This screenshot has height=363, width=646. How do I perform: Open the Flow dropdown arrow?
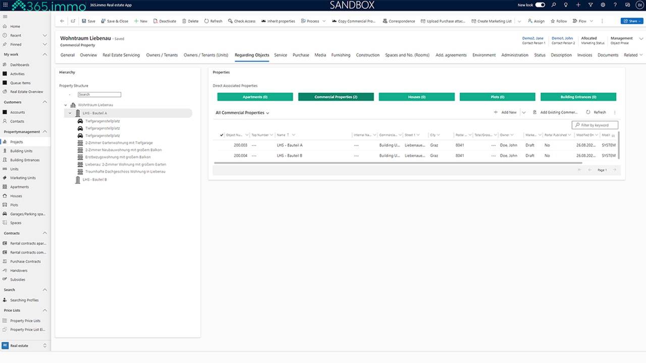[591, 21]
